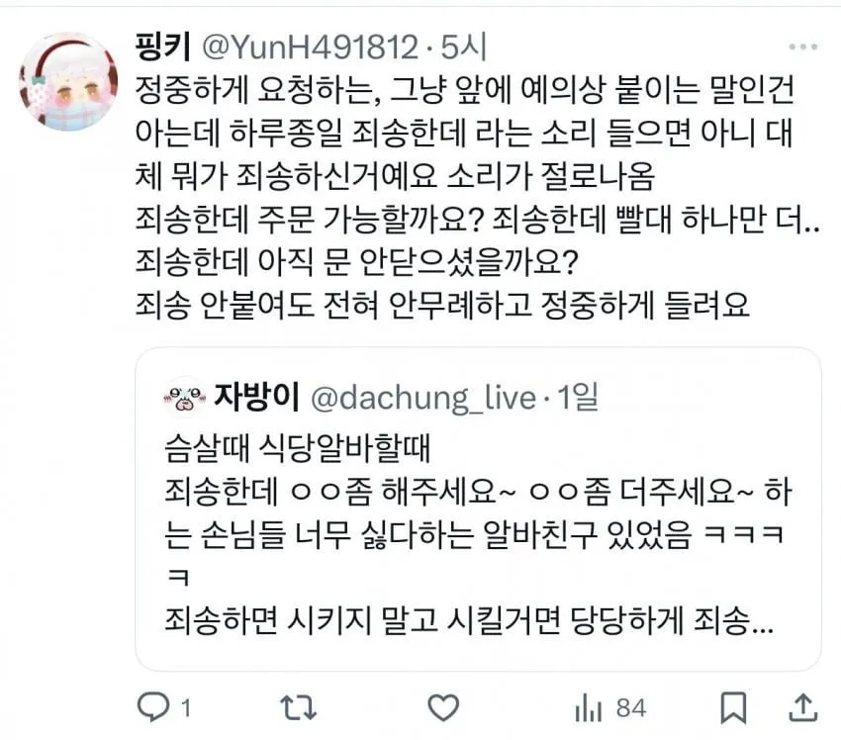Open the @dachung_live handle
This screenshot has height=740, width=841.
[423, 399]
